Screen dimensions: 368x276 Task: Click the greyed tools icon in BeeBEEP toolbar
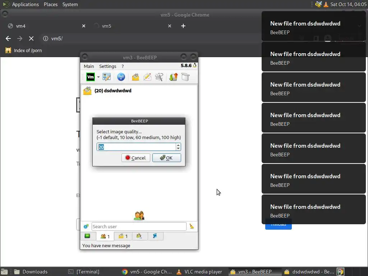tap(159, 77)
